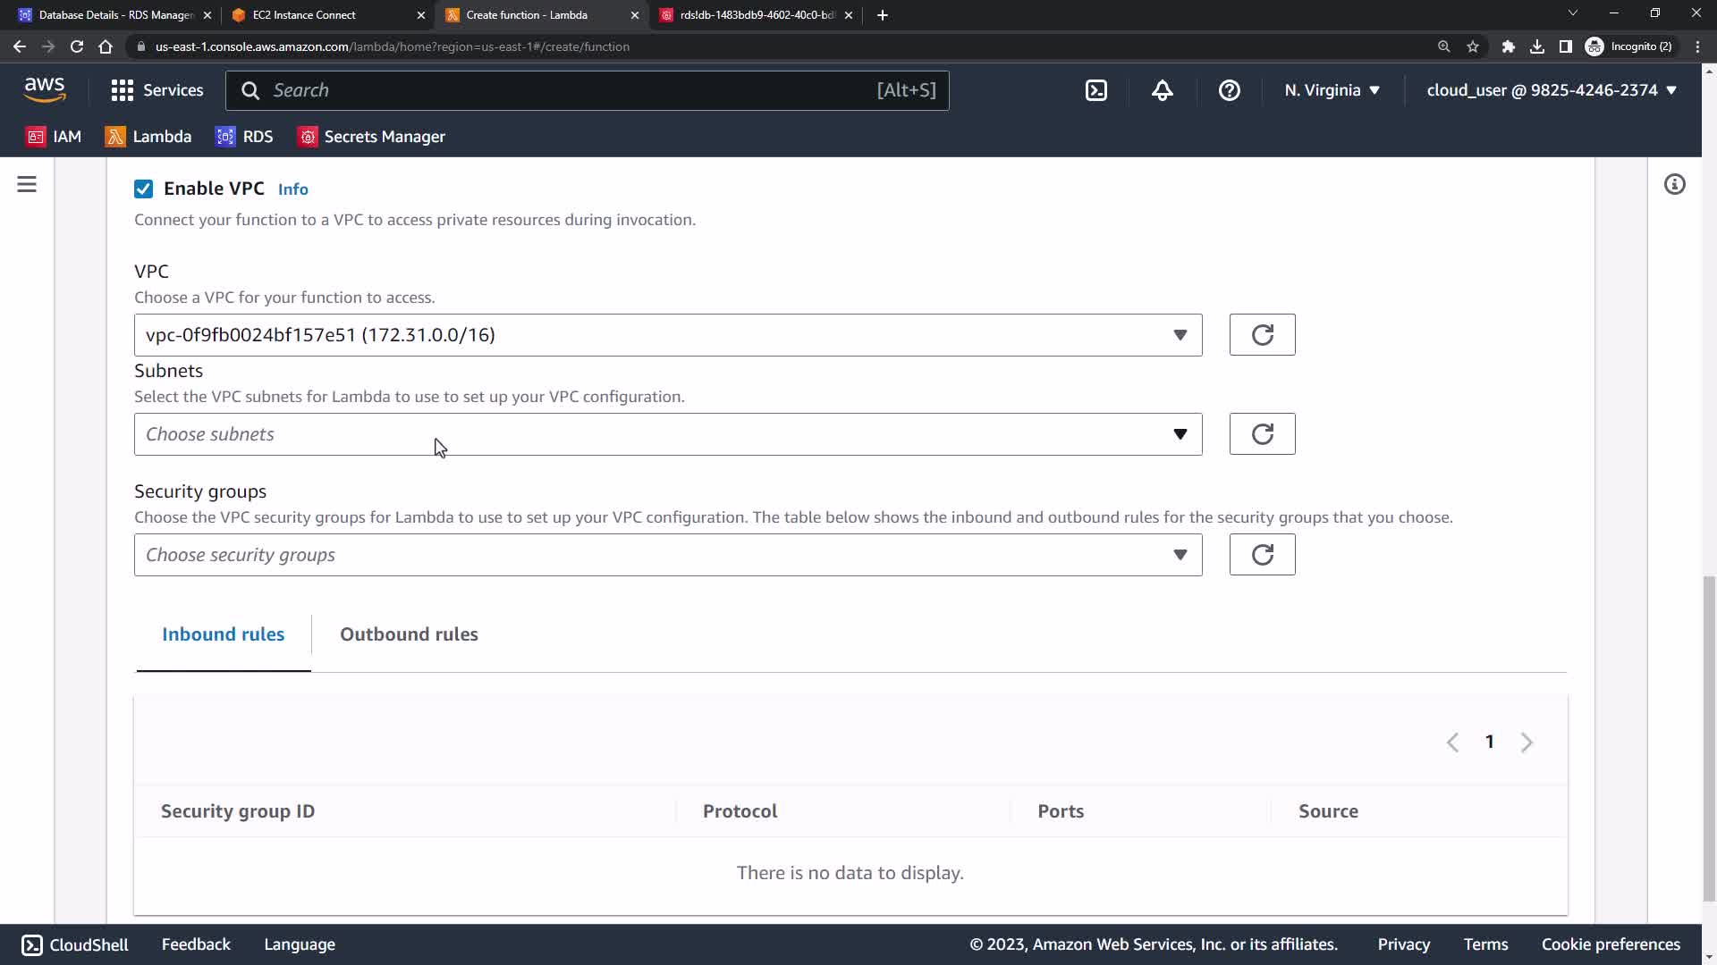This screenshot has width=1717, height=965.
Task: Open the help question mark menu
Action: pyautogui.click(x=1229, y=90)
